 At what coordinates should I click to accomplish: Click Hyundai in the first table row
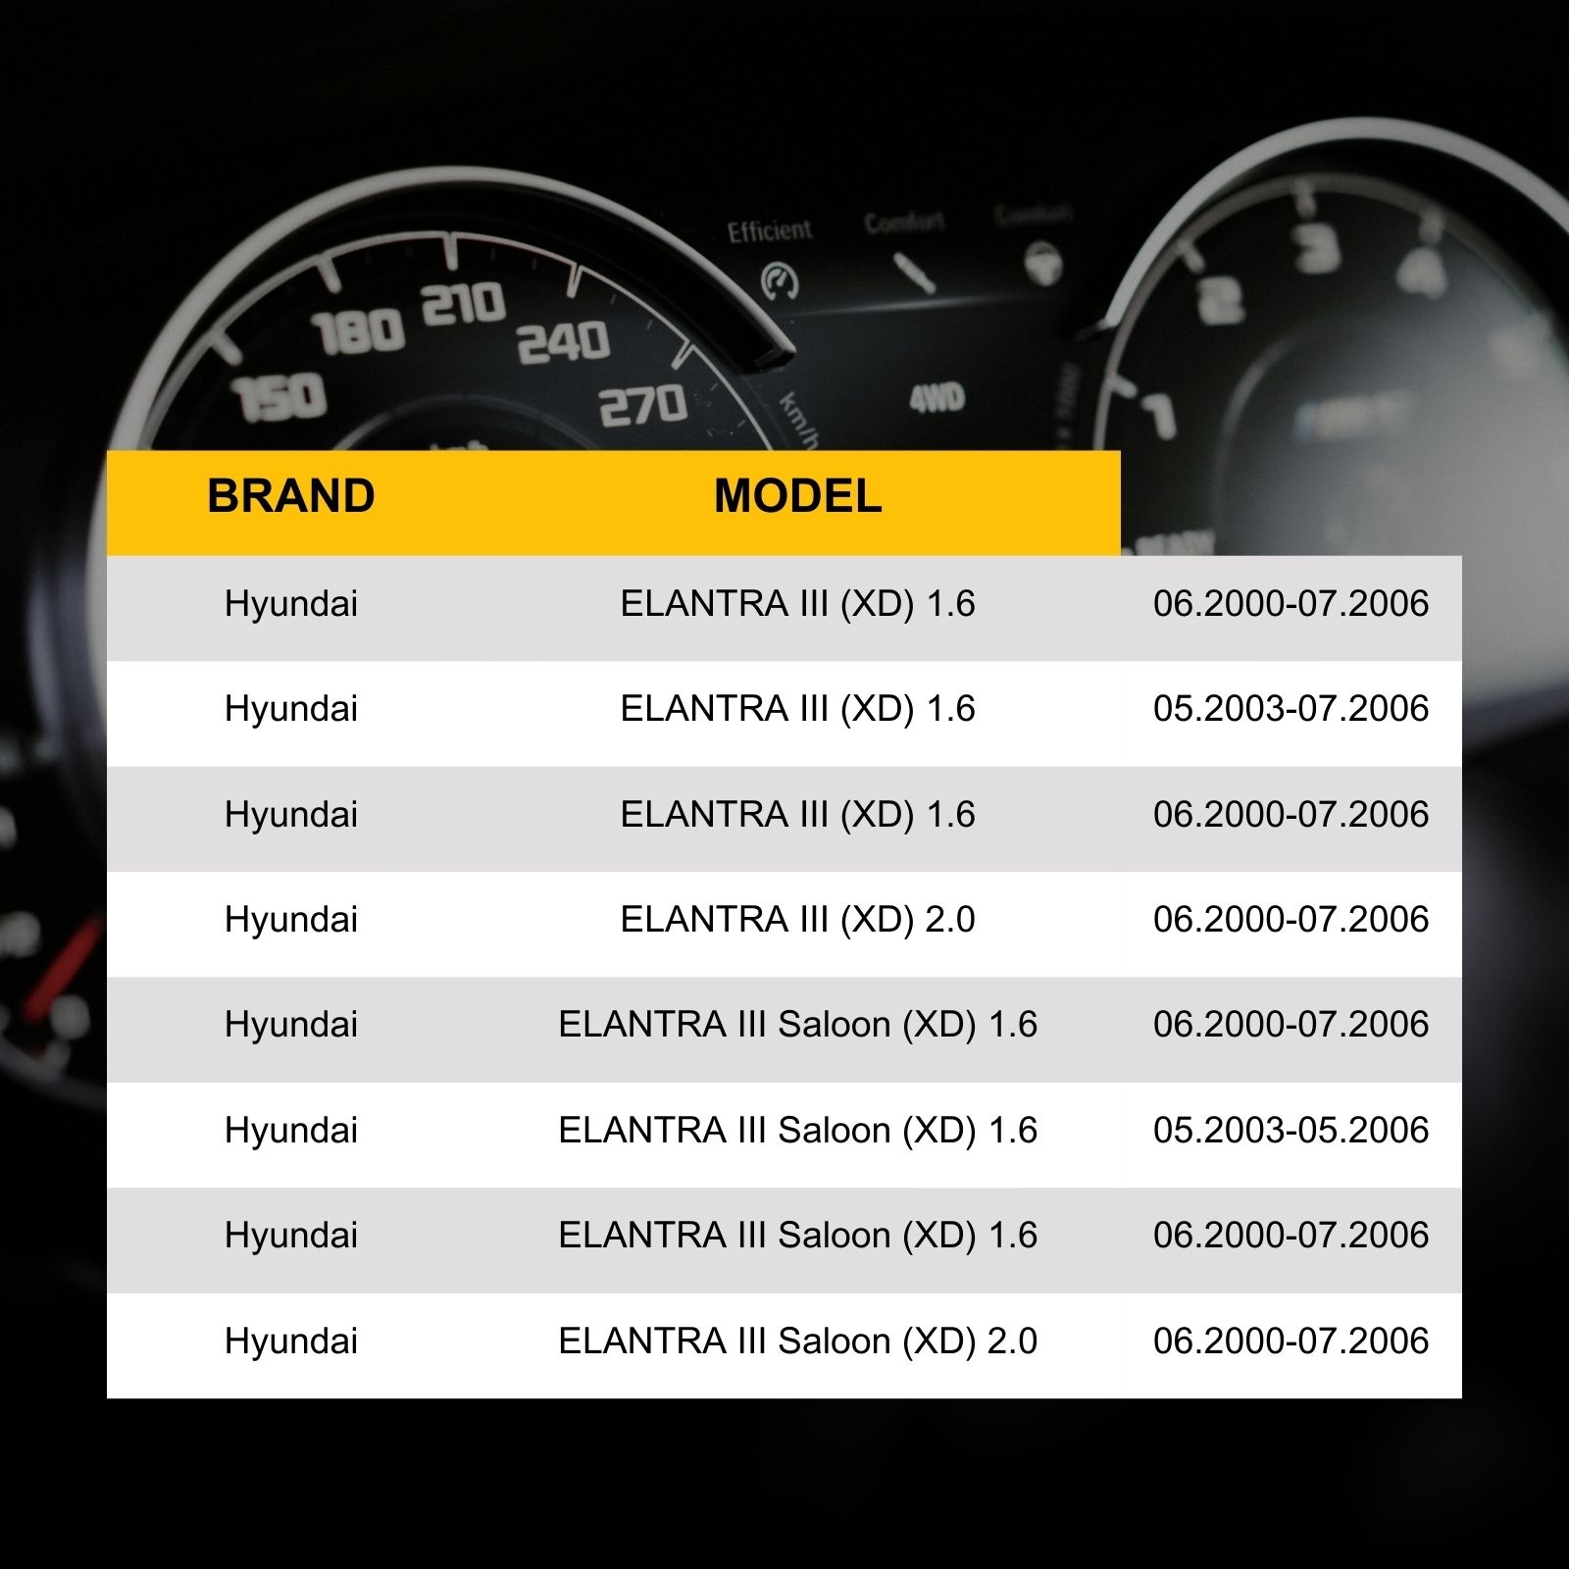click(291, 604)
